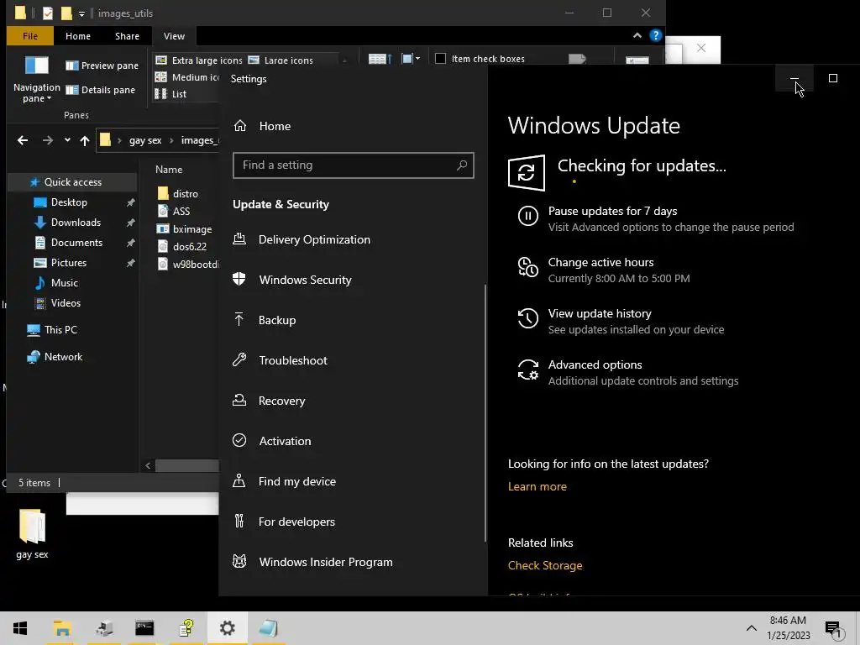Go up one folder level
The height and width of the screenshot is (645, 860).
coord(85,141)
